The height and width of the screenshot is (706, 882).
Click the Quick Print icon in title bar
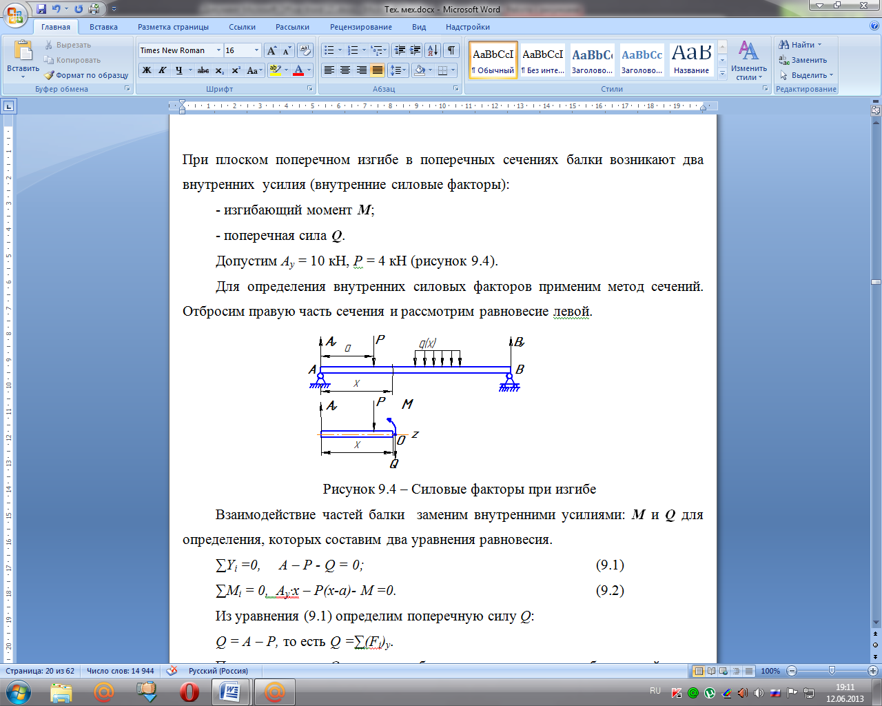94,9
